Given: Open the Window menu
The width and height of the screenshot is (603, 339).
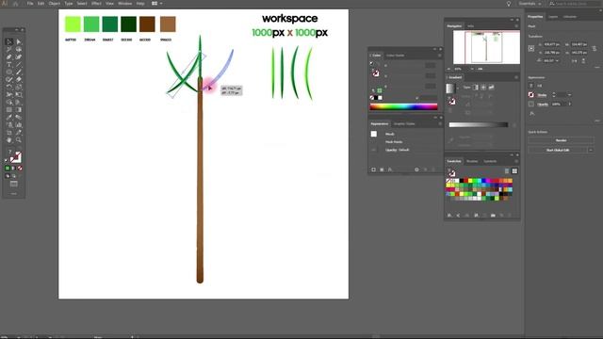Looking at the screenshot, I should tap(125, 4).
